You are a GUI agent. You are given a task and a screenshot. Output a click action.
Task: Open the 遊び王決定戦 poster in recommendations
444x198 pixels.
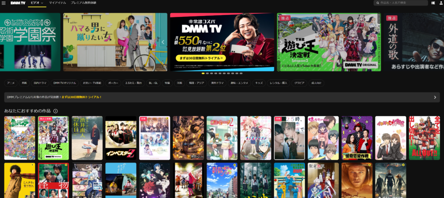[53, 138]
